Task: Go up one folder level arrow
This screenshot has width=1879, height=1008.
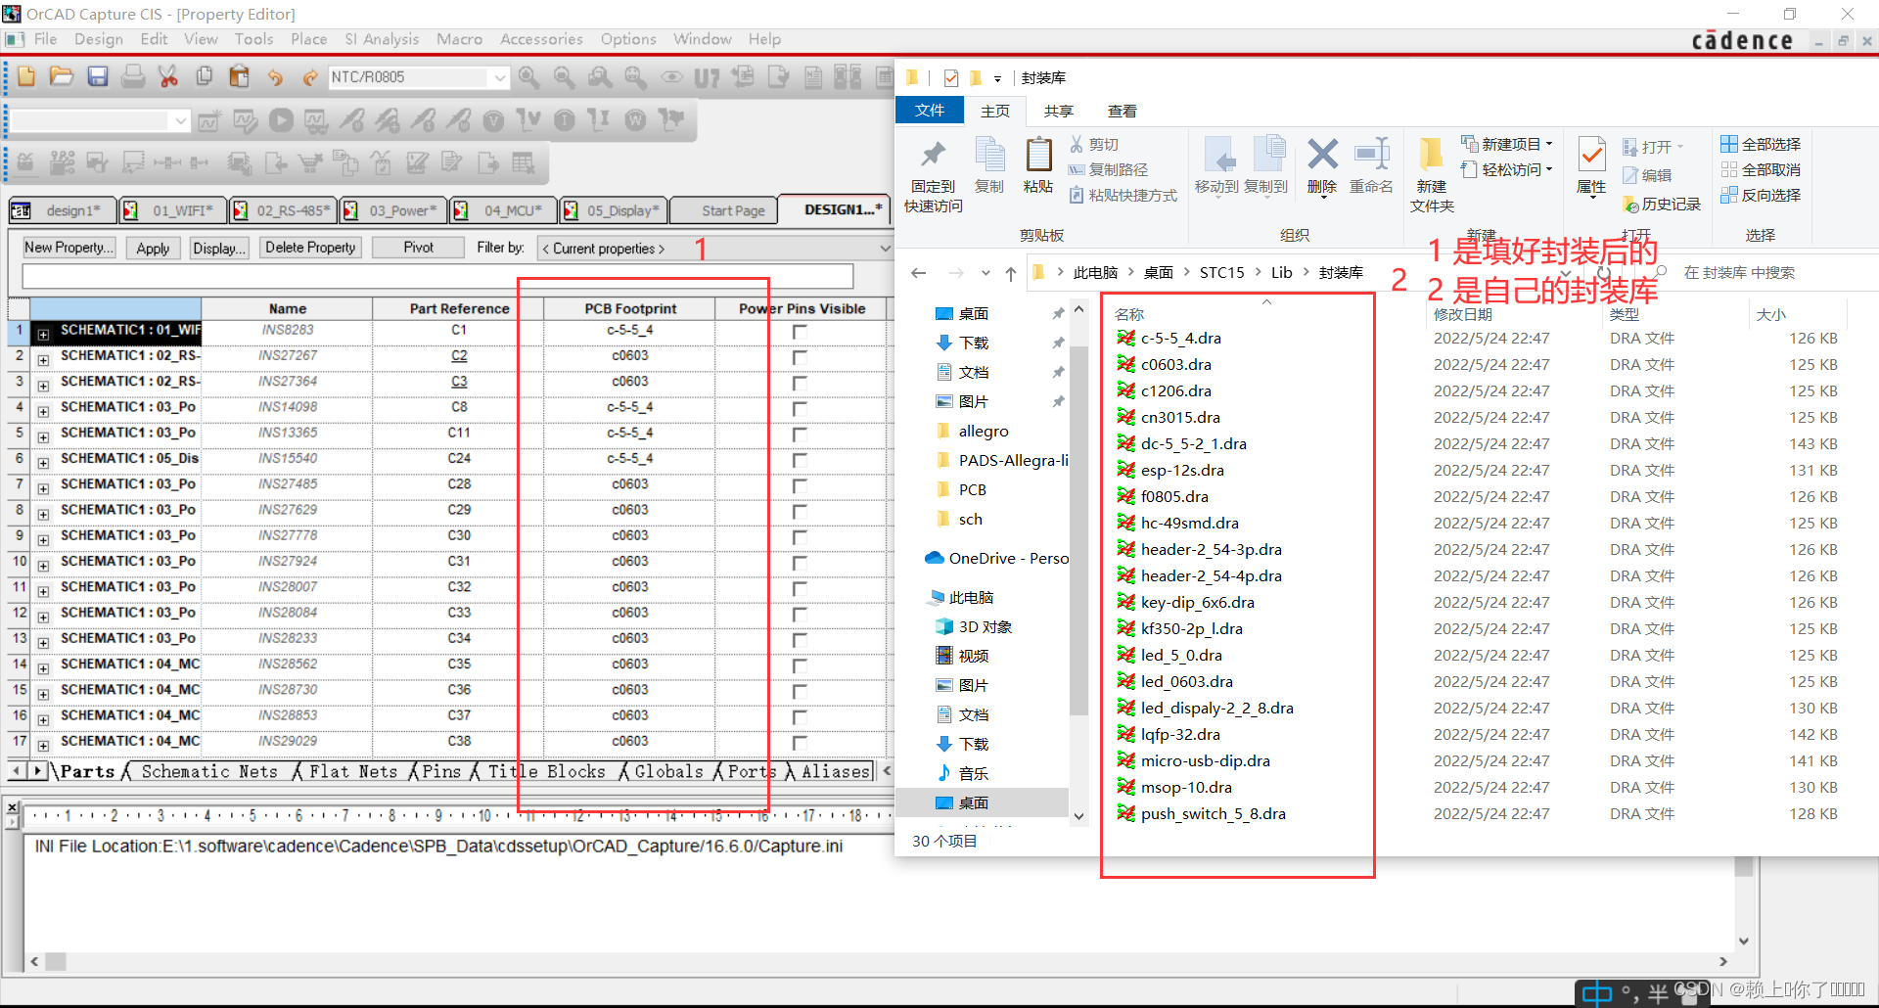Action: pyautogui.click(x=1011, y=273)
